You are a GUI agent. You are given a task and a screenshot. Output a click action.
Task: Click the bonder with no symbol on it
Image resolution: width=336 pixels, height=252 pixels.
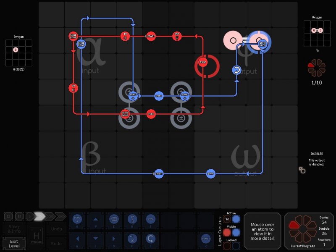tap(181, 118)
